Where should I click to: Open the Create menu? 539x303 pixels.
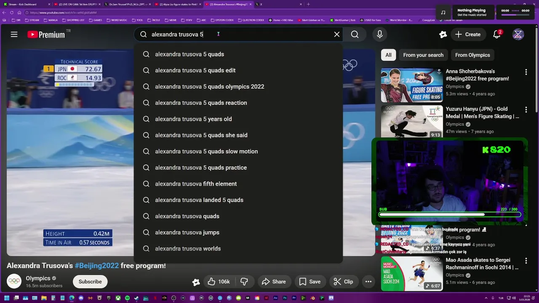pyautogui.click(x=467, y=35)
